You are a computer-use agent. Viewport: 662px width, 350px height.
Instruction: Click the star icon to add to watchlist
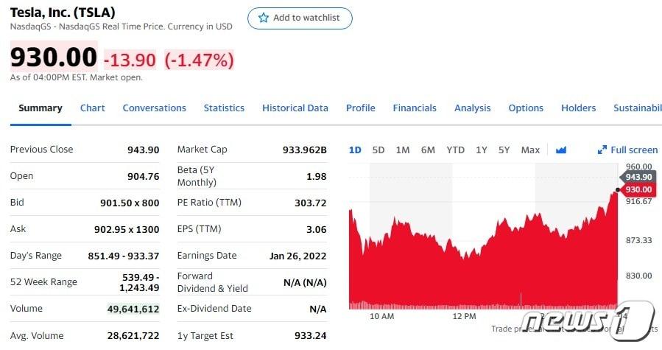(264, 18)
